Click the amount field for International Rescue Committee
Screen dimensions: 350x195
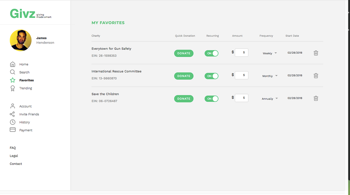242,75
